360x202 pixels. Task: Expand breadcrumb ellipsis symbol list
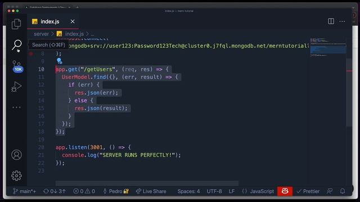point(92,34)
